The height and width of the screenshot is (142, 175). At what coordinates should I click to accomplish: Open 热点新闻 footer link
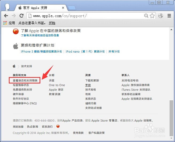pos(33,127)
